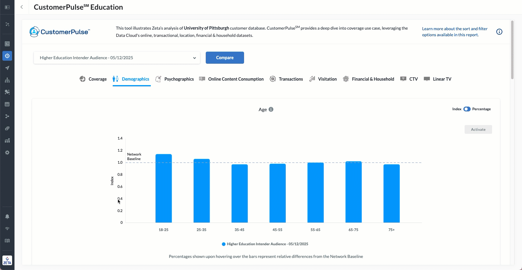The image size is (522, 270).
Task: Click the report info icon at top right
Action: [x=499, y=32]
